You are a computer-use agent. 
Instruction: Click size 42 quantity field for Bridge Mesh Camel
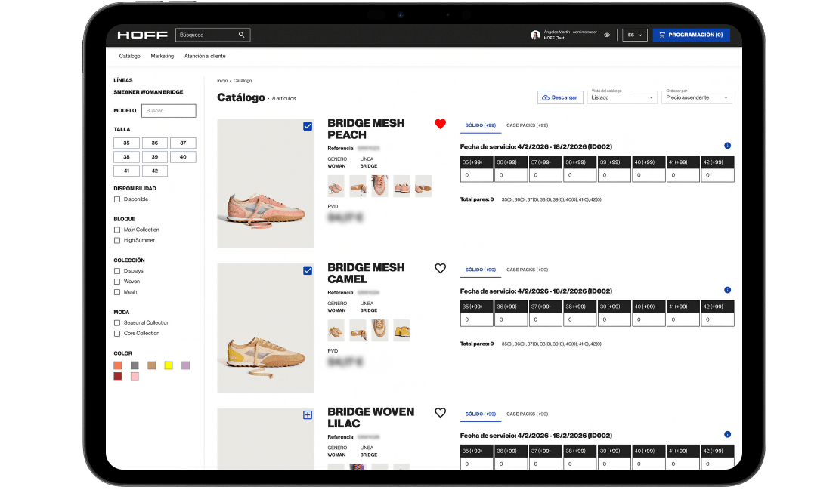coord(717,319)
